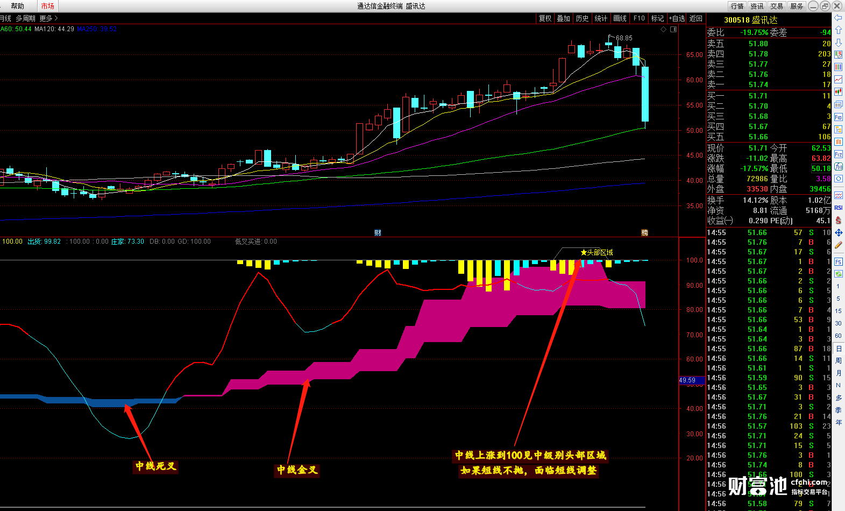Click the 返回 return button
The width and height of the screenshot is (845, 511).
(696, 18)
